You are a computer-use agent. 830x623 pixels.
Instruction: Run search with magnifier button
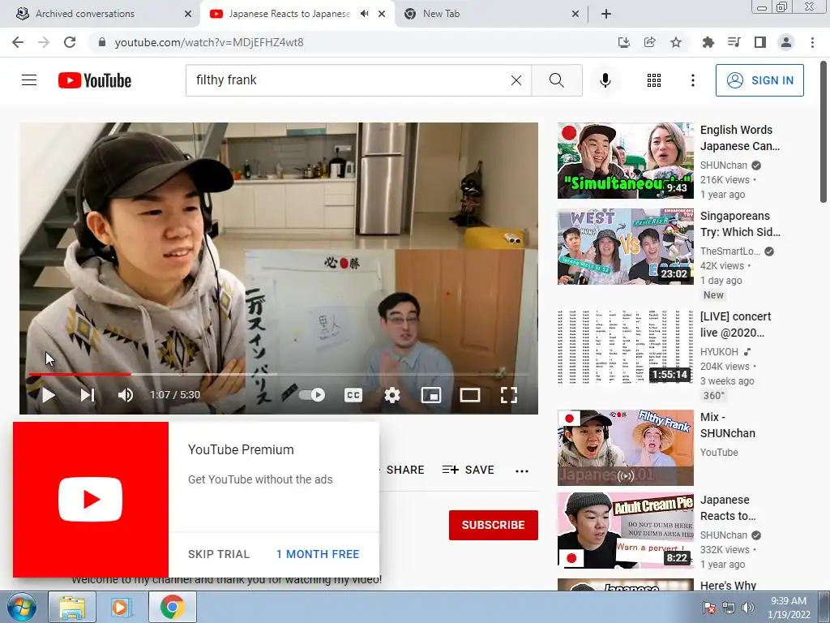556,80
